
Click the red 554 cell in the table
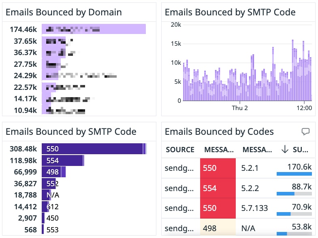pyautogui.click(x=218, y=188)
